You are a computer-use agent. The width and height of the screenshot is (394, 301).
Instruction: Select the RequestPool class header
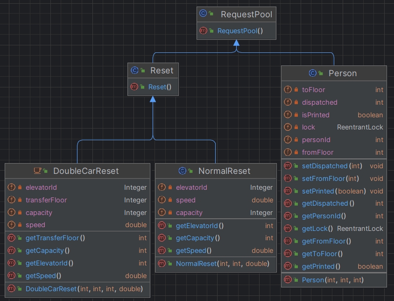click(x=236, y=14)
